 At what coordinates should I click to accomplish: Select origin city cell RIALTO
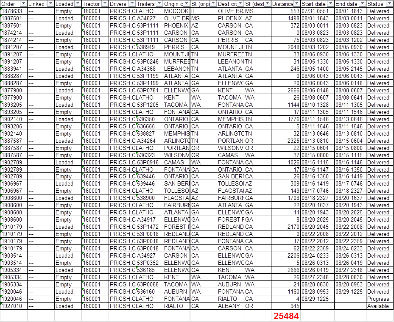(x=176, y=306)
